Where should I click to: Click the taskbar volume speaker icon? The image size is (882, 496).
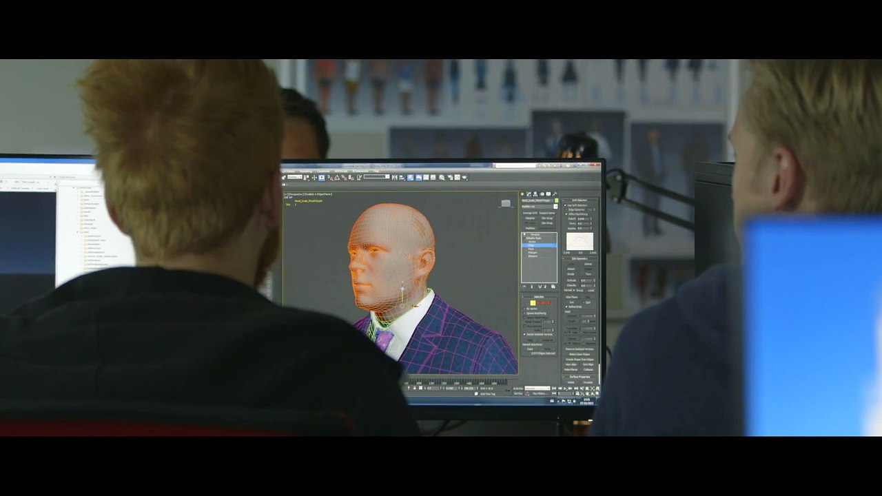(574, 400)
